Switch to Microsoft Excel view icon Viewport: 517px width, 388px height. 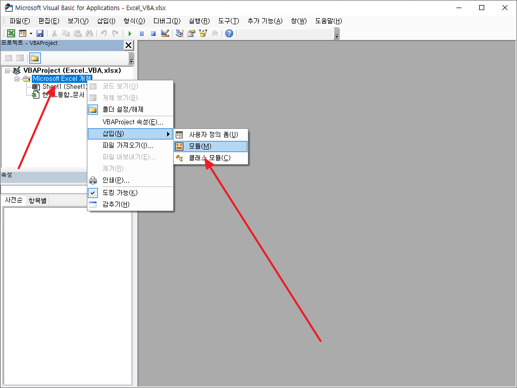click(11, 33)
